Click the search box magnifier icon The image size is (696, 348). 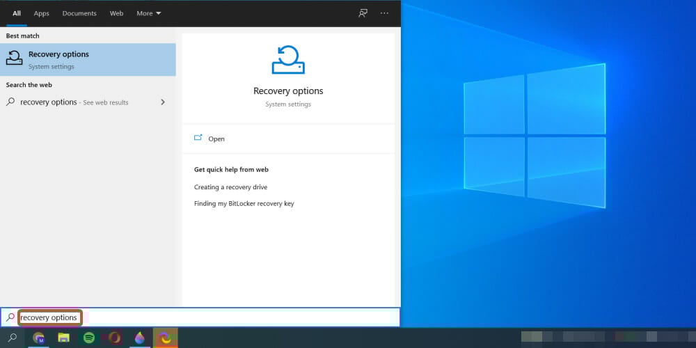(10, 317)
